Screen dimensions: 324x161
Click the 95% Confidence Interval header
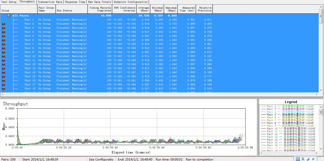[124, 9]
